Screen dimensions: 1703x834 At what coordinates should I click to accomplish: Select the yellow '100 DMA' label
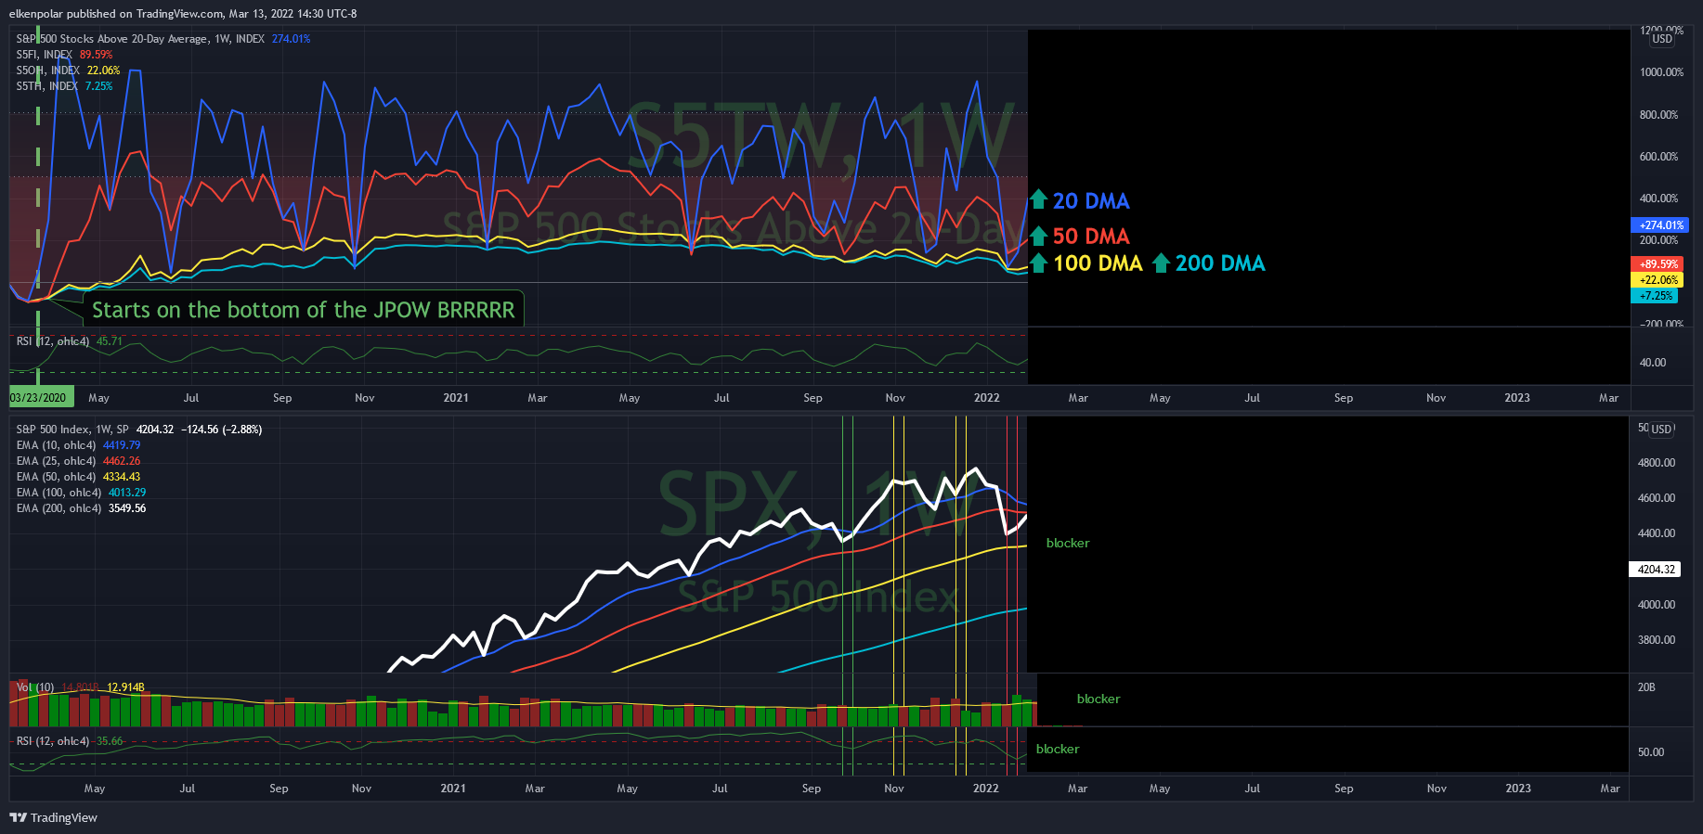(1098, 263)
